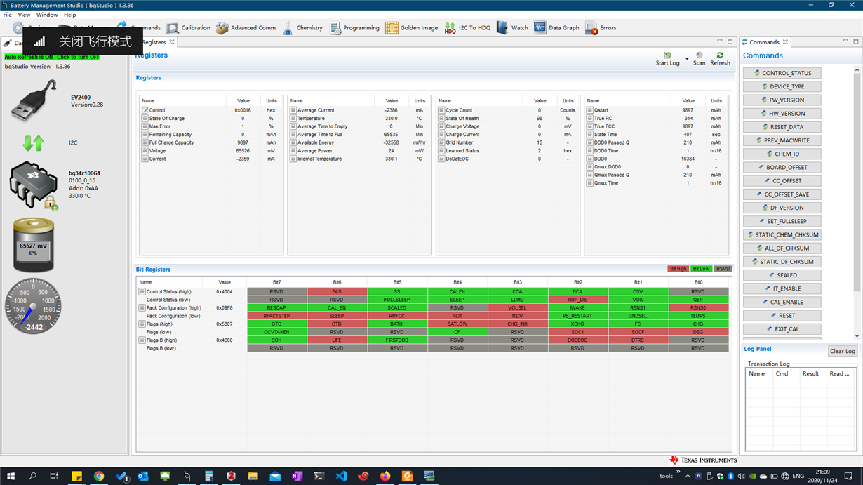Open Advanced Comm from toolbar
Screen dimensions: 863x485
246,28
